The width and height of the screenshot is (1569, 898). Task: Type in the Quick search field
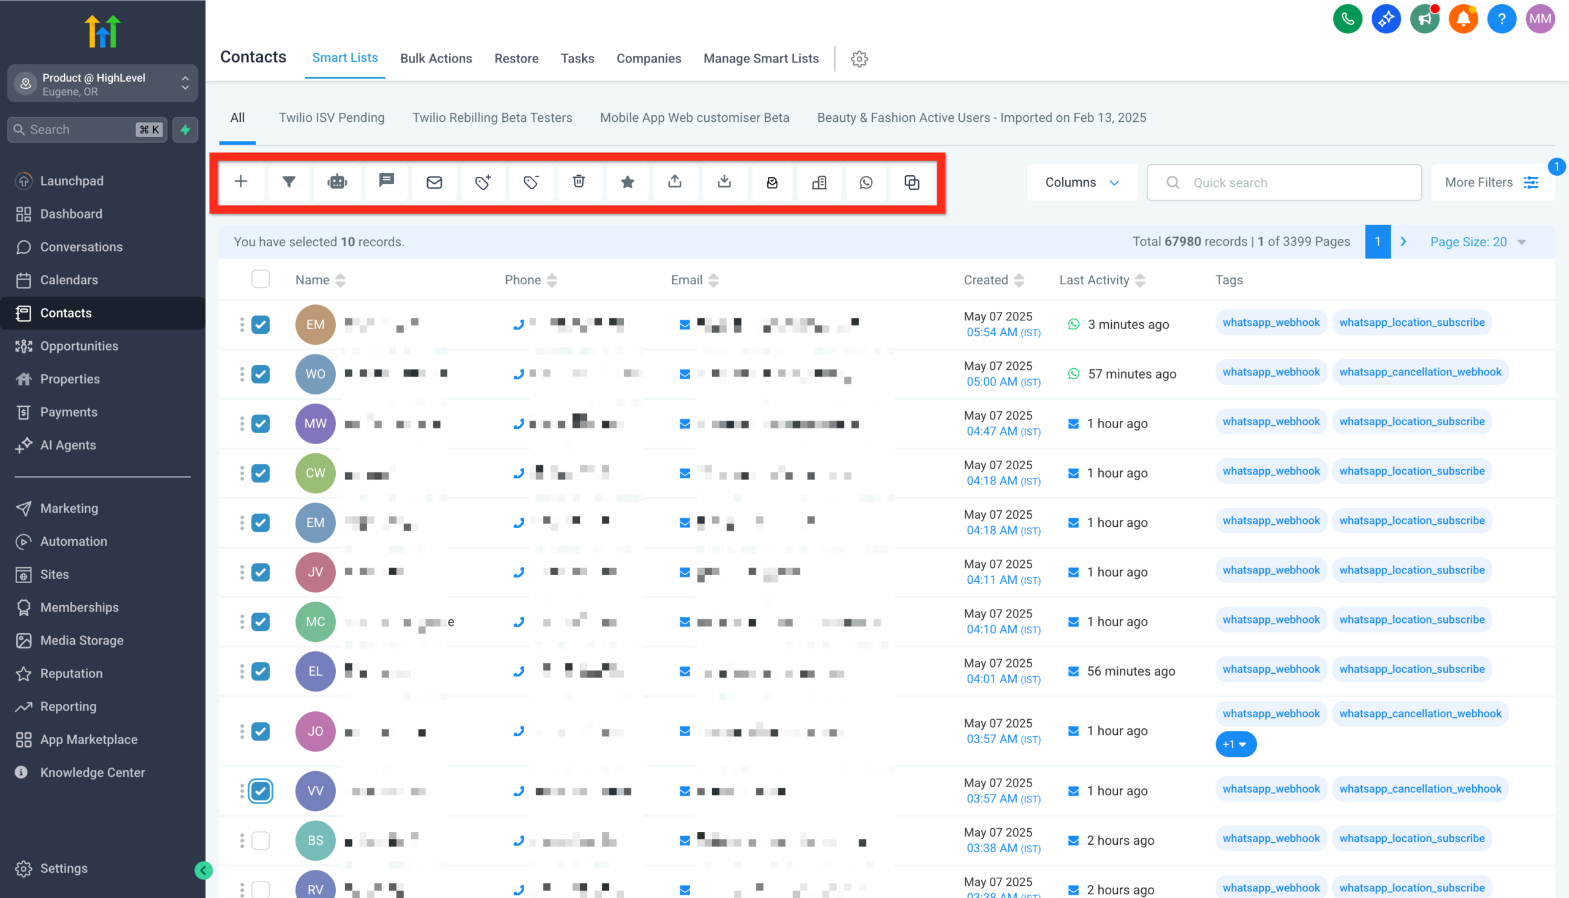(x=1283, y=182)
